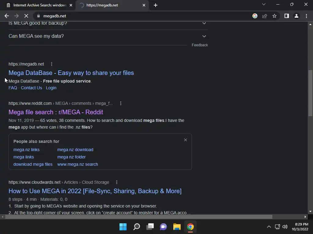Screen dimensions: 313x234
Task: Click the 'mega.nz links' suggestion
Action: pyautogui.click(x=26, y=150)
